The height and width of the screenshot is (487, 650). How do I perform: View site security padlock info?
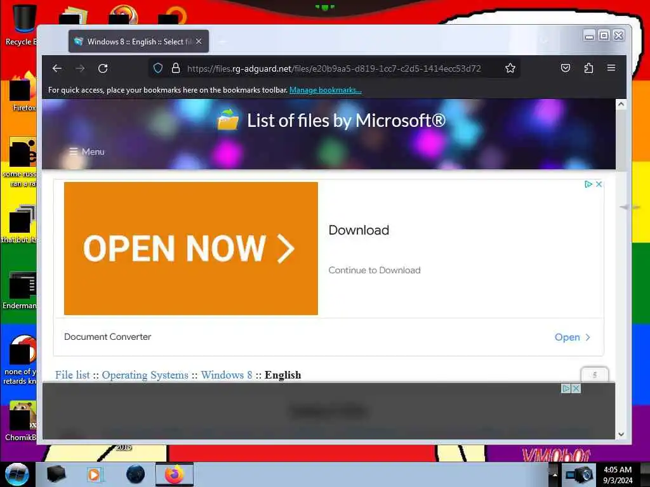click(x=176, y=68)
